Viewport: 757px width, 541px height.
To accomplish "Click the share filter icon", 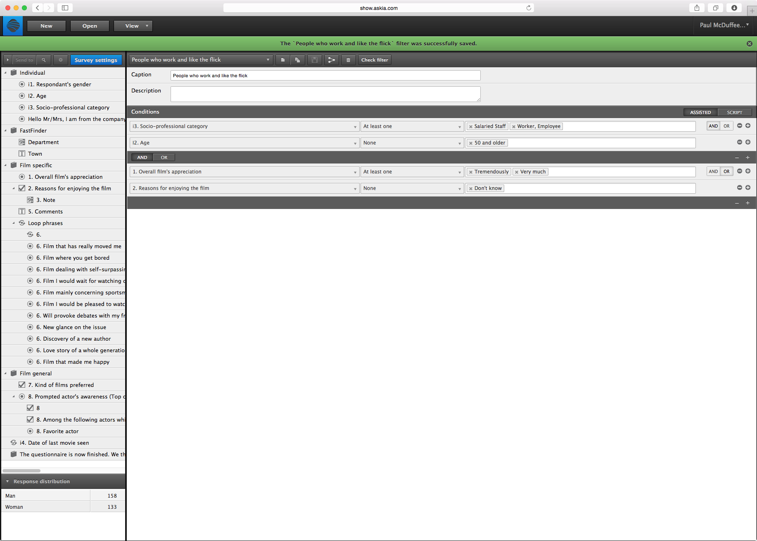I will tap(331, 60).
